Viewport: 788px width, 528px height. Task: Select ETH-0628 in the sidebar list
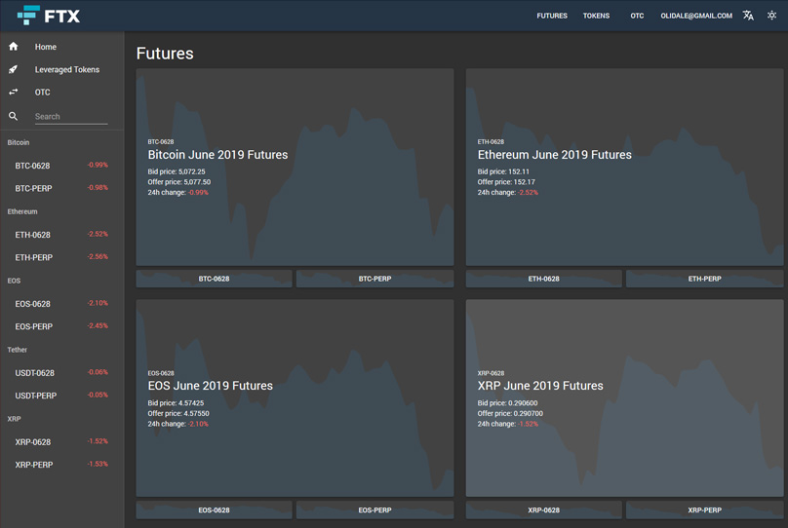click(33, 235)
